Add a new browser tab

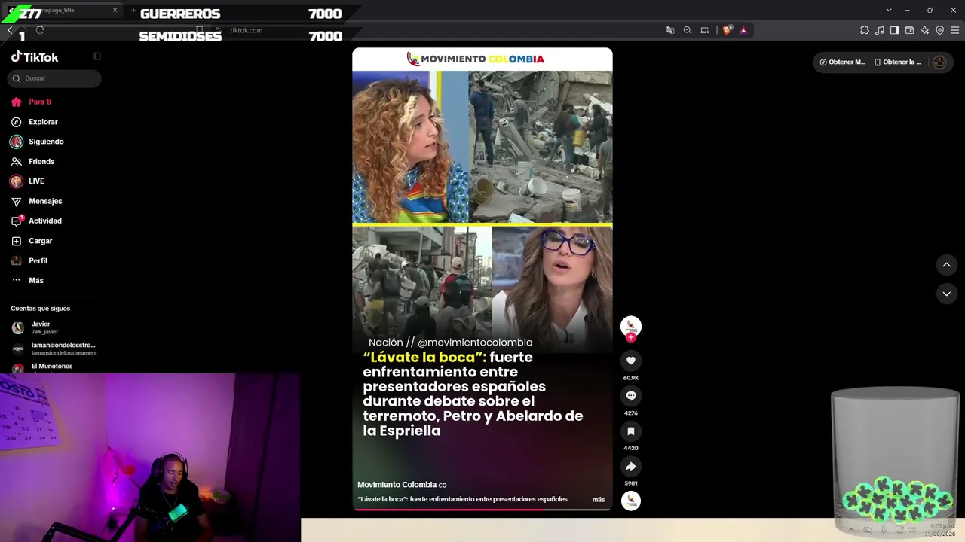tap(133, 10)
